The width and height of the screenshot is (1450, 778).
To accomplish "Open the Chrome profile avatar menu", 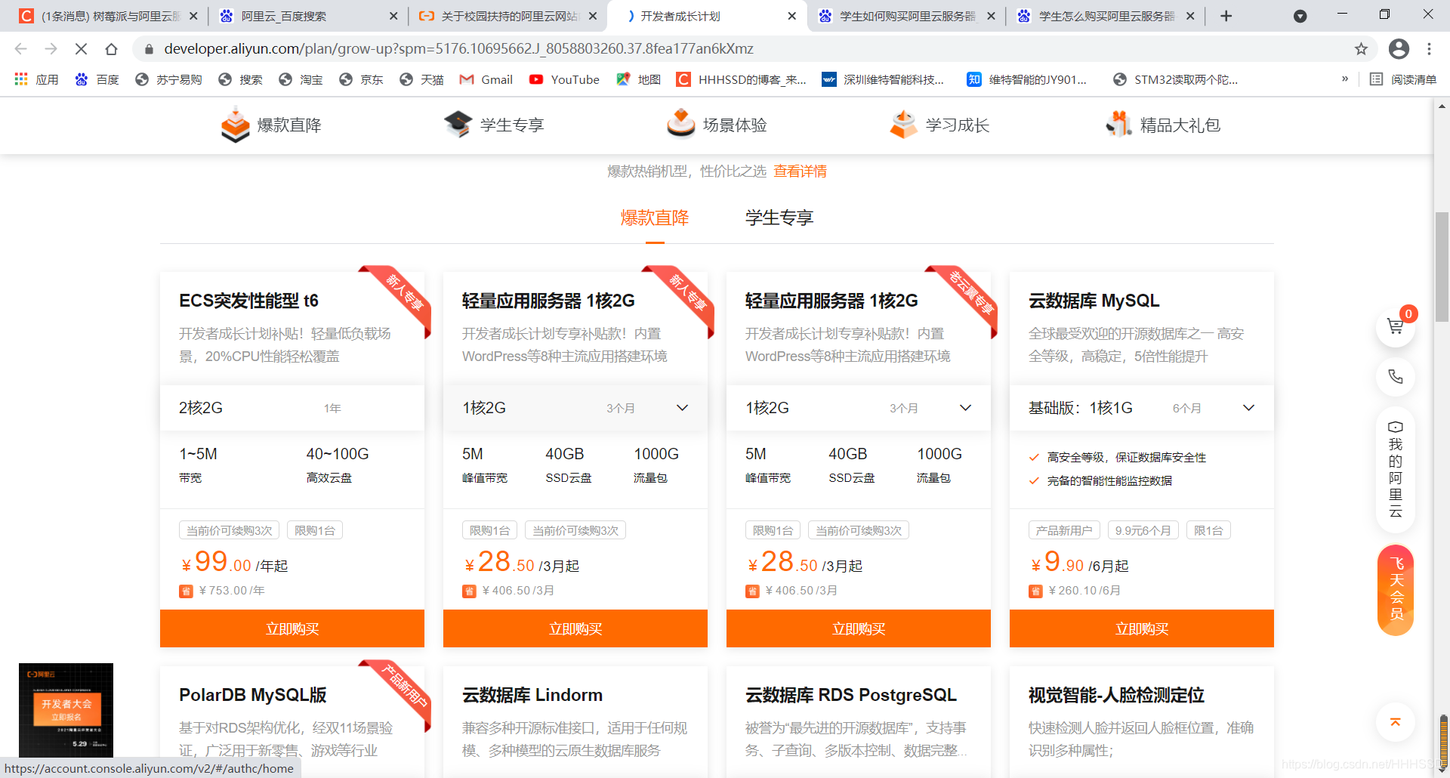I will click(x=1399, y=49).
